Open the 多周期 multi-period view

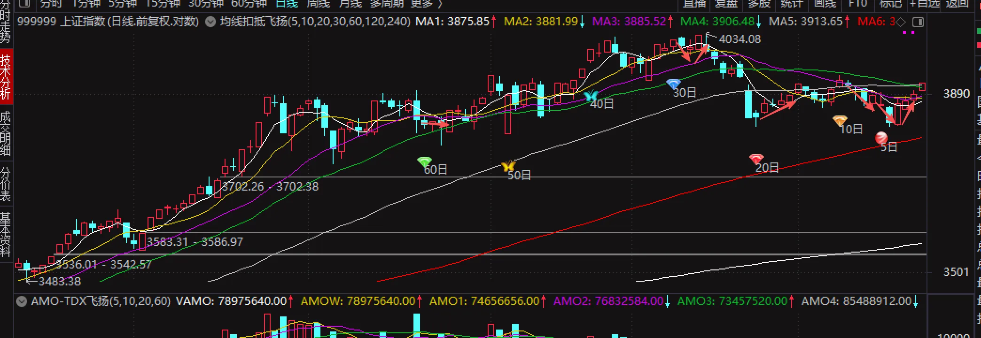(387, 4)
